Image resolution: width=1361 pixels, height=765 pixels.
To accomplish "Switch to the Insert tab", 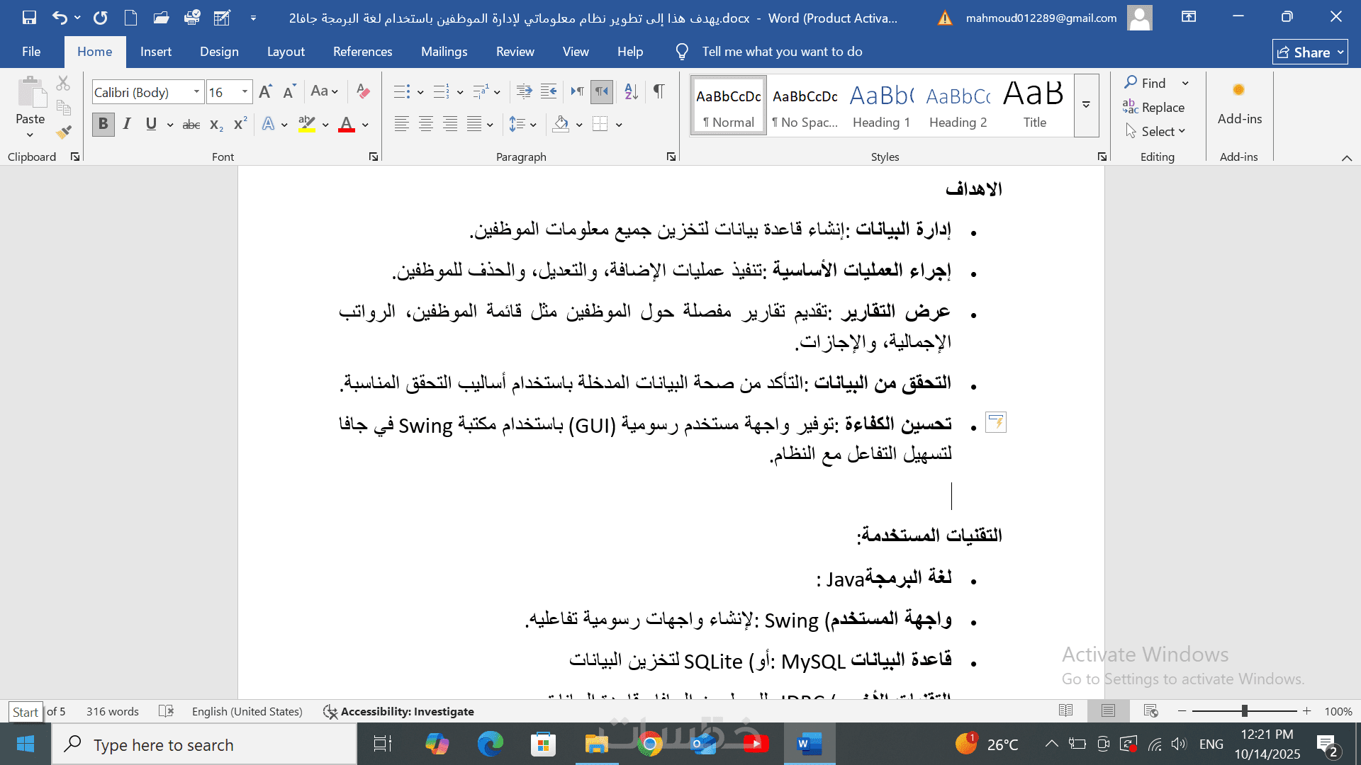I will pyautogui.click(x=155, y=52).
